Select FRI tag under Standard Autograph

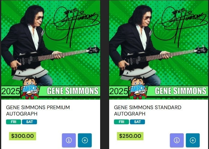121,122
